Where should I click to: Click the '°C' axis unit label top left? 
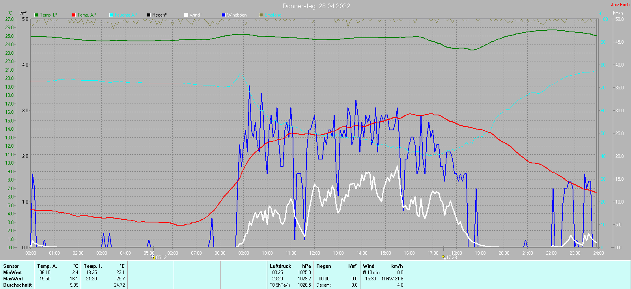pyautogui.click(x=10, y=13)
